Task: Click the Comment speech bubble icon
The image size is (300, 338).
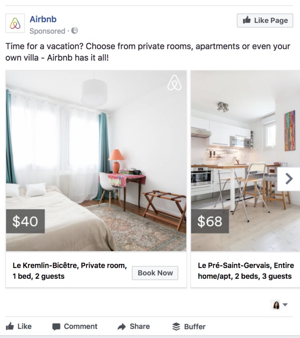Action: (56, 327)
